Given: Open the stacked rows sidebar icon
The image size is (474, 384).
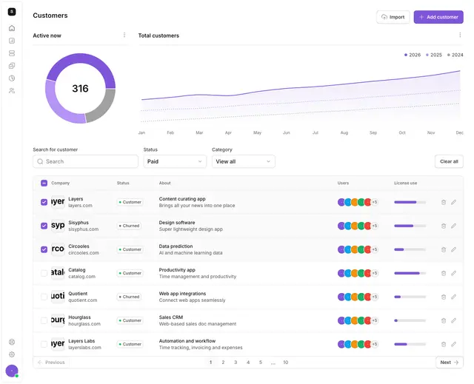Looking at the screenshot, I should [x=12, y=53].
